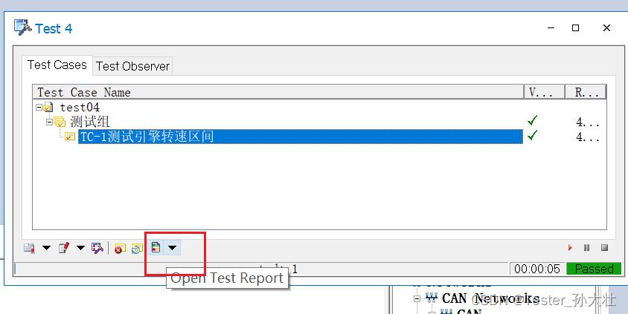628x314 pixels.
Task: Select the TC-1测试引擎转速区间 test case
Action: [x=301, y=137]
